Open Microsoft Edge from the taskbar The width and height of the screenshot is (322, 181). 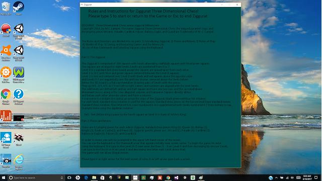(x=86, y=177)
